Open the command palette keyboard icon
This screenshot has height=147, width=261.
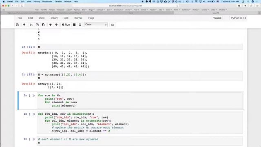click(x=113, y=24)
